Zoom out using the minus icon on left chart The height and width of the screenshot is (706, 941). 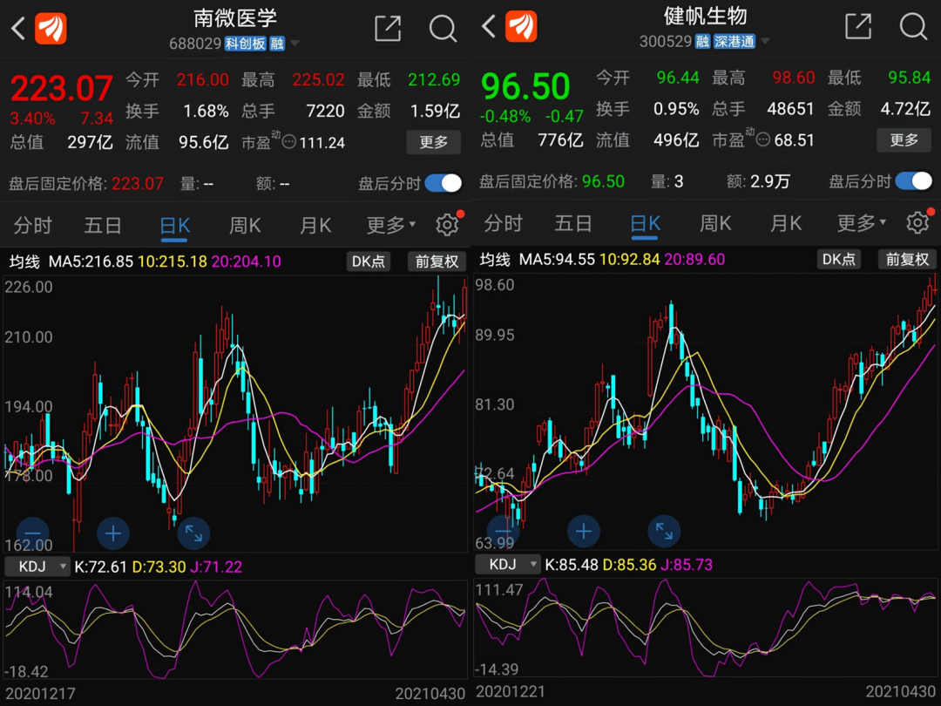(x=32, y=533)
